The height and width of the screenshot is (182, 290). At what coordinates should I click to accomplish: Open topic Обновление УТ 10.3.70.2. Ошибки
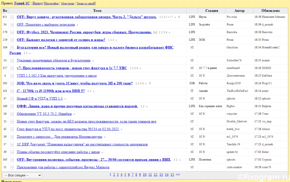click(44, 114)
